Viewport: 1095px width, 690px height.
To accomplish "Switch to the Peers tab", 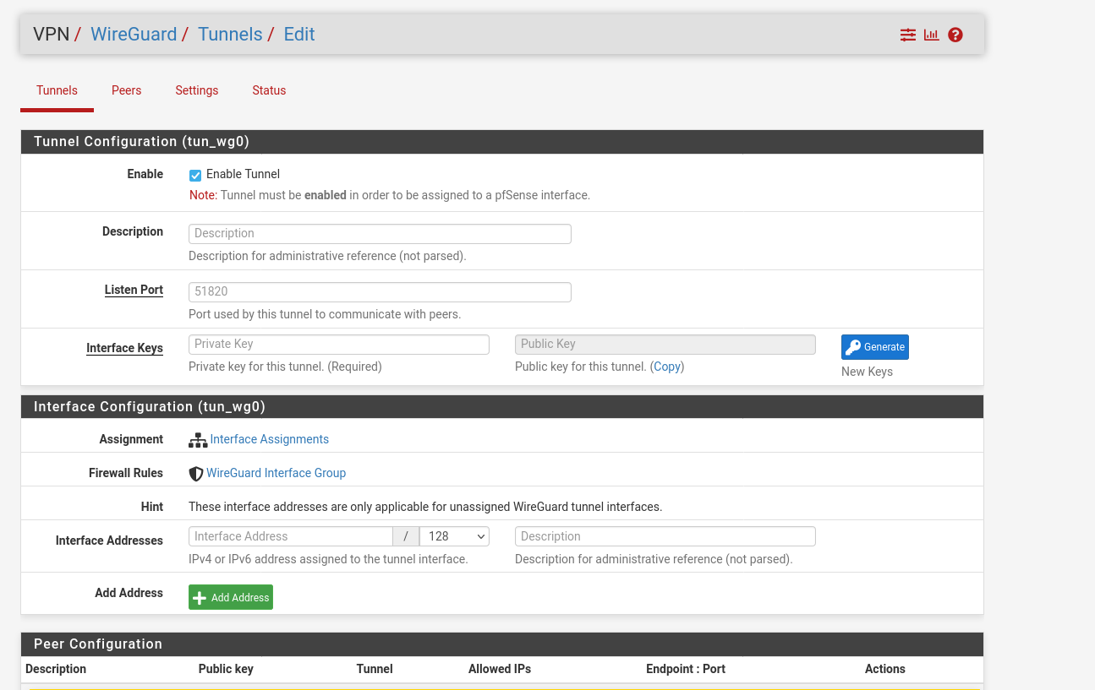I will [127, 90].
